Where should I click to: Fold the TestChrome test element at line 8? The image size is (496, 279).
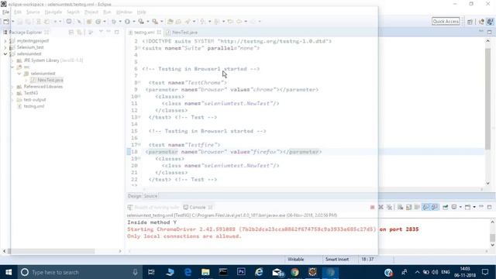coord(139,82)
